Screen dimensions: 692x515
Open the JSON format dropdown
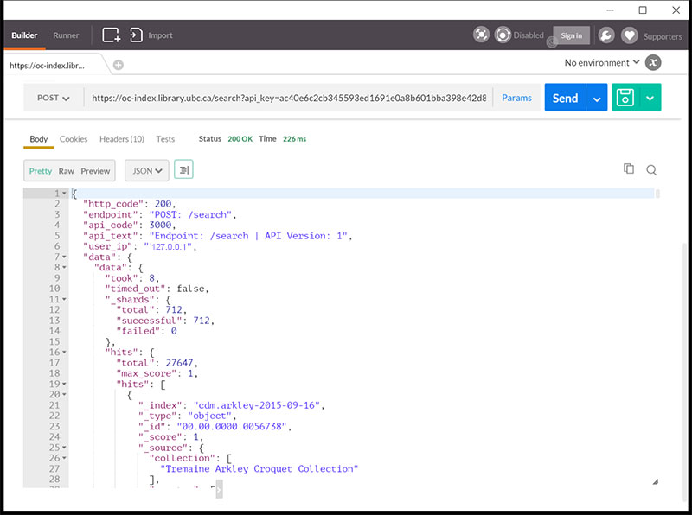[147, 170]
